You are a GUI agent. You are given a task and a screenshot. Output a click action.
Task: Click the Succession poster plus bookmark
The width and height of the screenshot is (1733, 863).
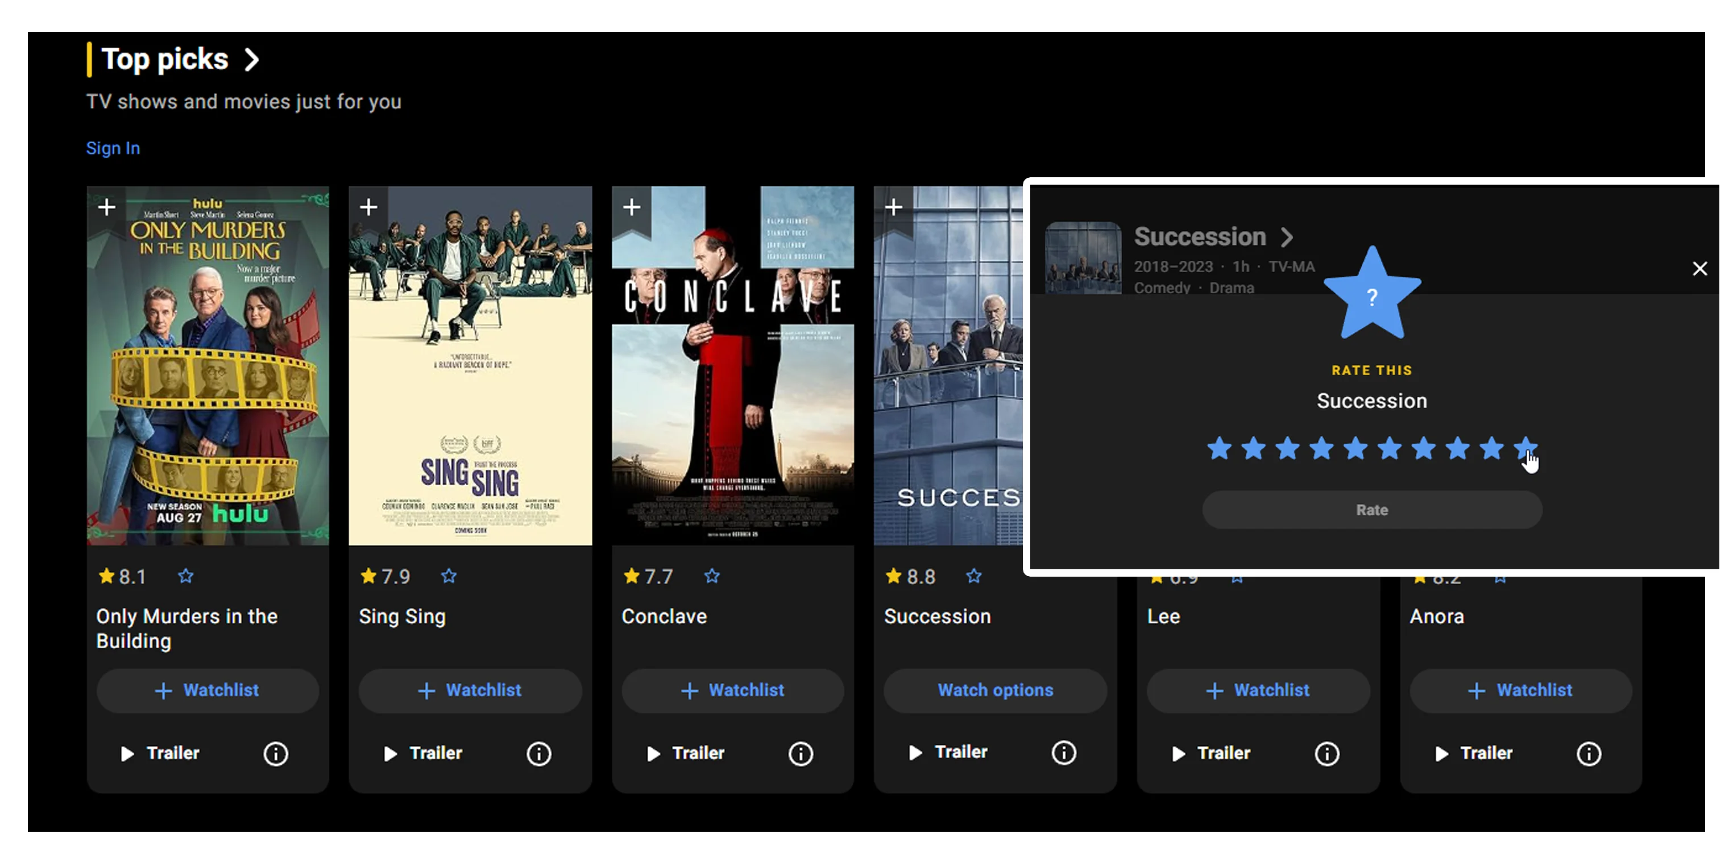point(893,207)
